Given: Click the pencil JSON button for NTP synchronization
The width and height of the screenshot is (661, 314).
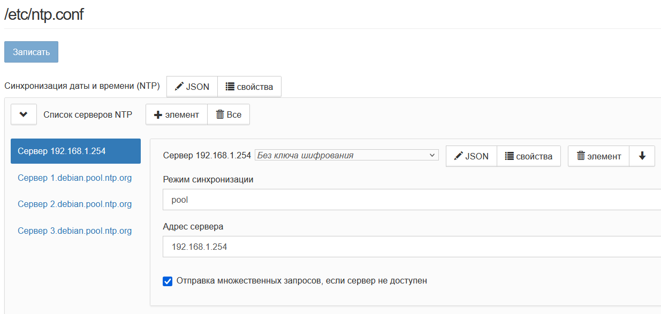Looking at the screenshot, I should click(x=192, y=87).
